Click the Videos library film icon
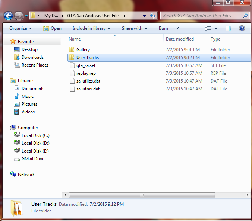Image resolution: width=252 pixels, height=221 pixels. click(x=17, y=112)
